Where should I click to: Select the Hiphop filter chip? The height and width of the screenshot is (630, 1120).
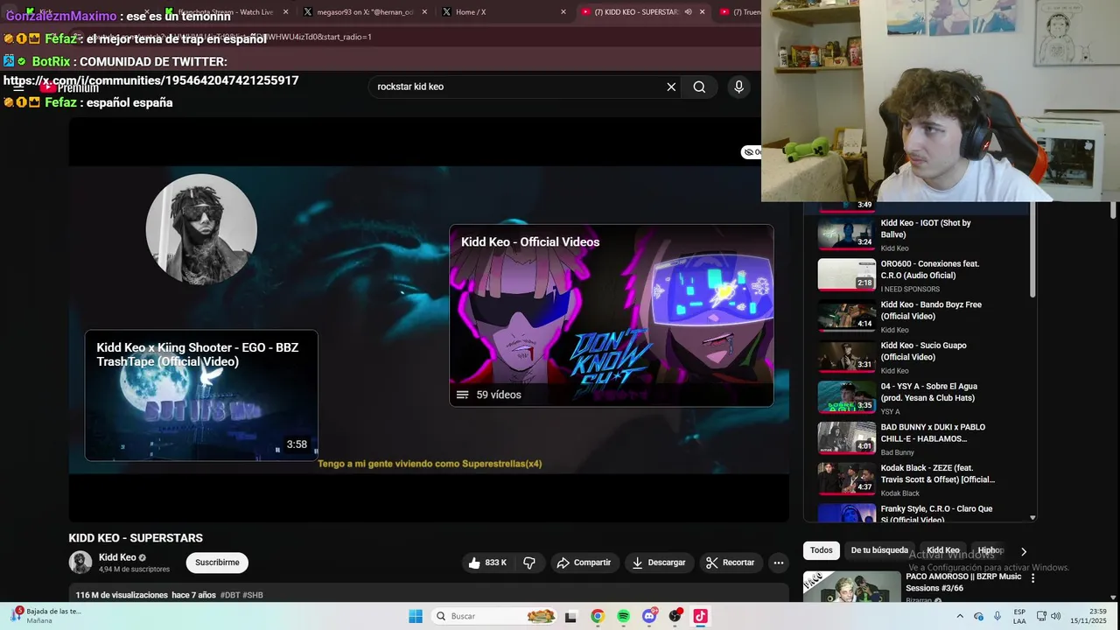[x=990, y=550]
